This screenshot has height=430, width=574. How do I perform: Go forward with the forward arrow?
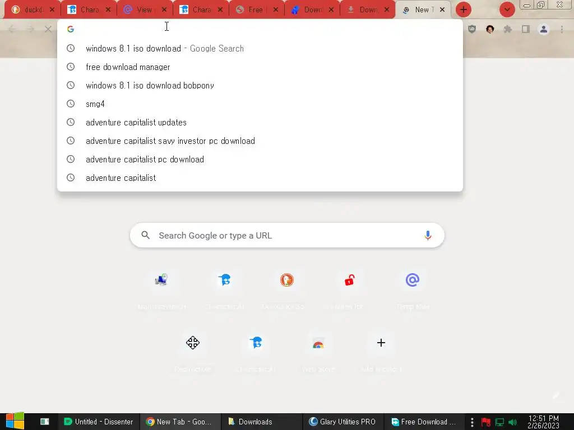coord(30,29)
